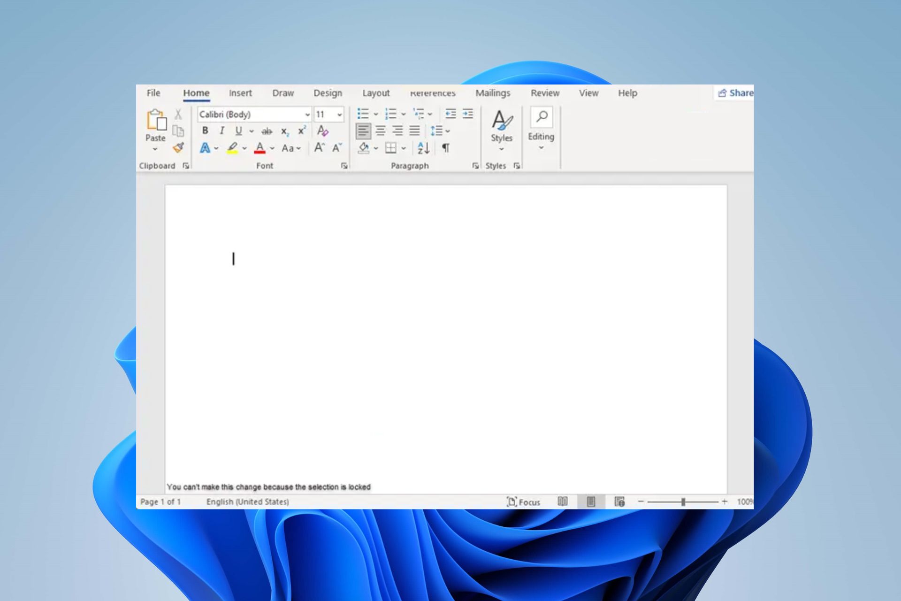
Task: Click Increase Indent icon
Action: pos(468,114)
